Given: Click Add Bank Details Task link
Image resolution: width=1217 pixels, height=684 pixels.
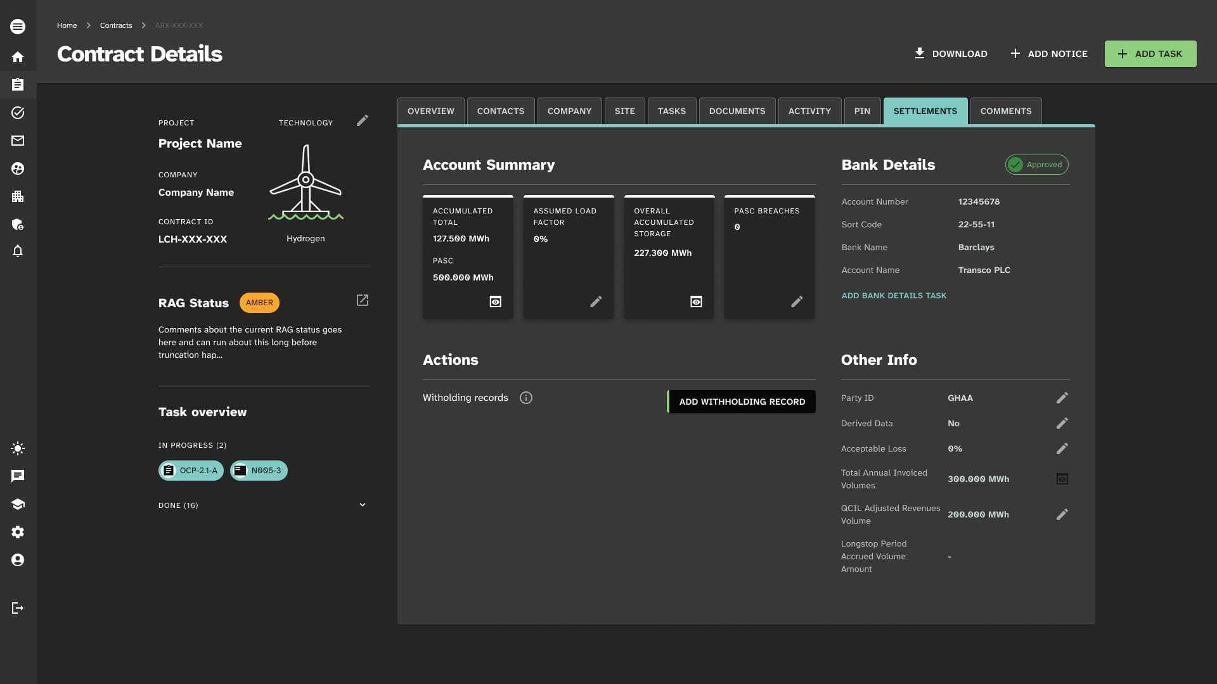Looking at the screenshot, I should 894,296.
